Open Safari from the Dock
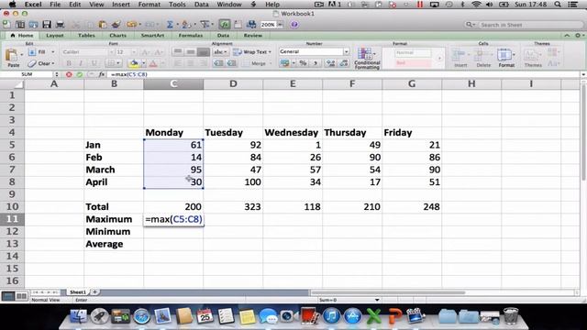The image size is (587, 330). (142, 316)
